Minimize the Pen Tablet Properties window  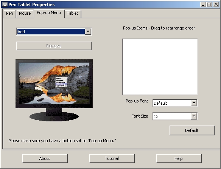pyautogui.click(x=203, y=5)
